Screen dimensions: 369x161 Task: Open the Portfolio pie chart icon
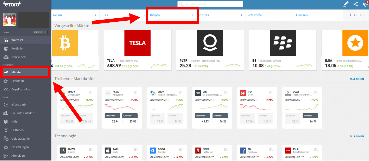(6, 49)
